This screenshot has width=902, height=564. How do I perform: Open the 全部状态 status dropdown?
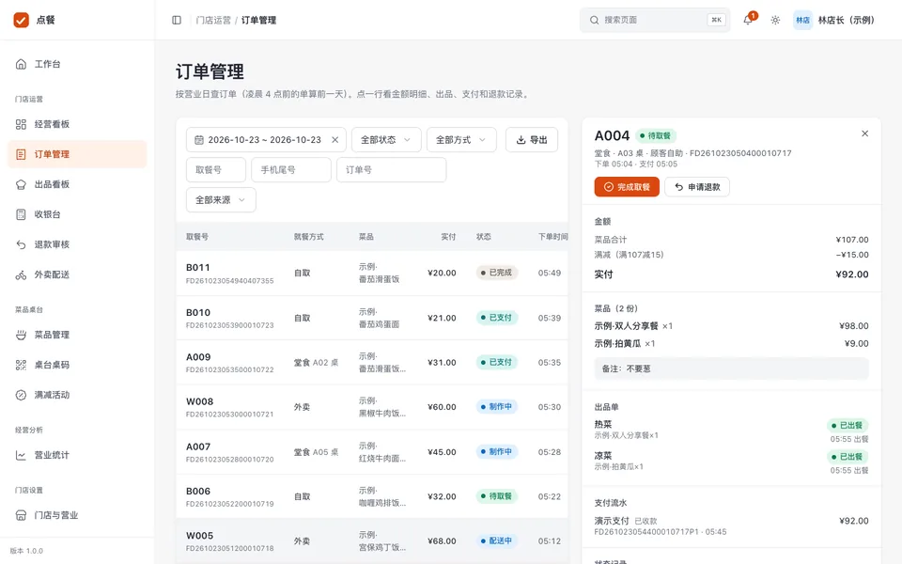click(386, 140)
